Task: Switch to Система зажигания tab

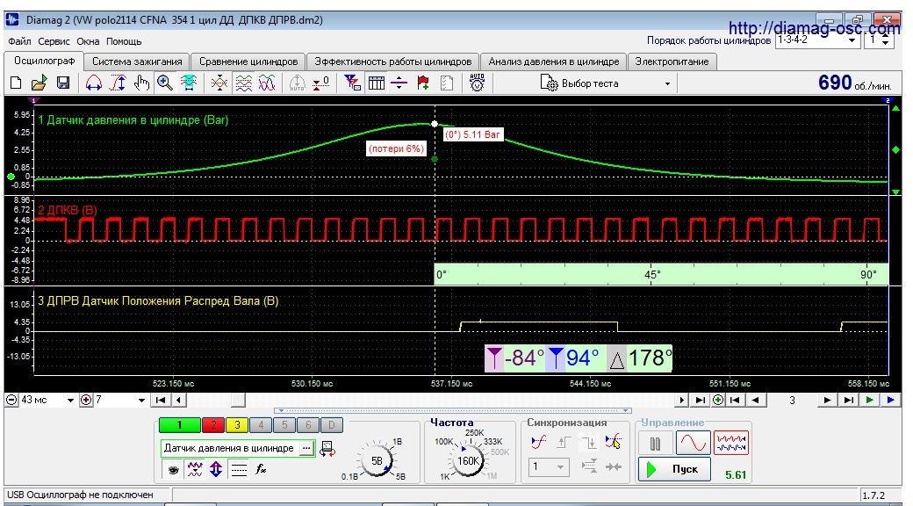Action: click(x=137, y=61)
